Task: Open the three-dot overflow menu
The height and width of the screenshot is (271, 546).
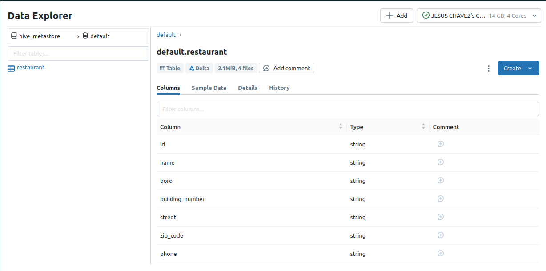Action: [488, 68]
